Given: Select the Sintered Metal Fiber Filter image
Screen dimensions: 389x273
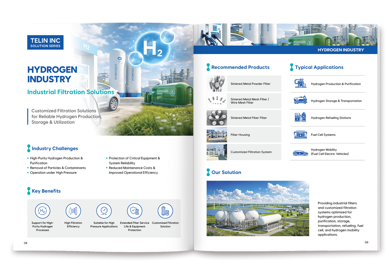Looking at the screenshot, I should tap(217, 118).
